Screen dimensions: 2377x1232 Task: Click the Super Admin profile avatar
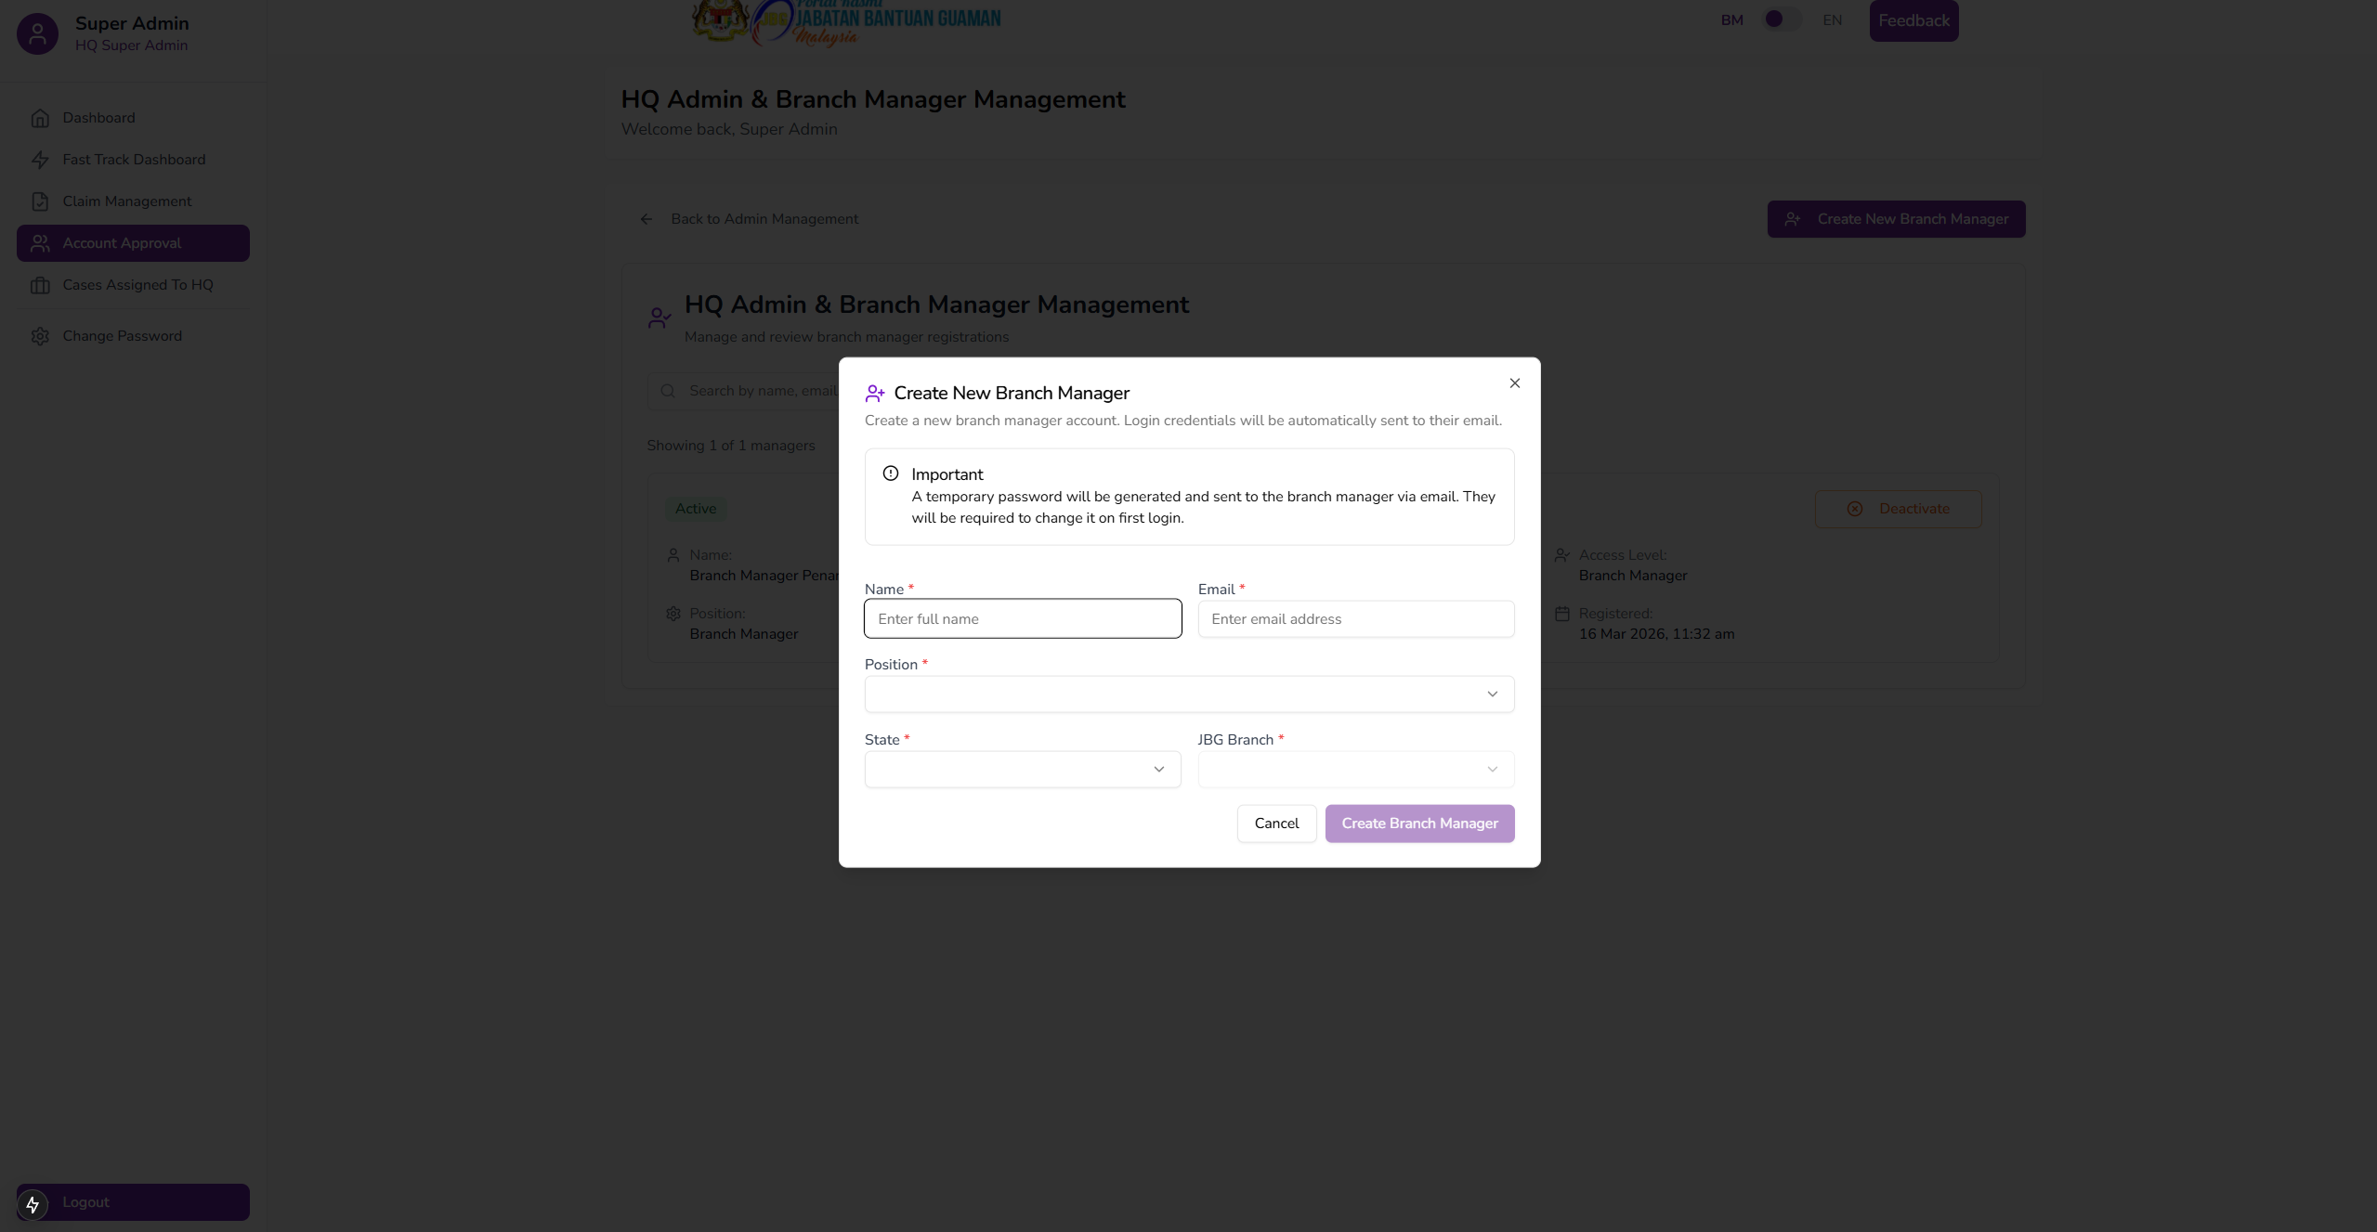tap(37, 34)
